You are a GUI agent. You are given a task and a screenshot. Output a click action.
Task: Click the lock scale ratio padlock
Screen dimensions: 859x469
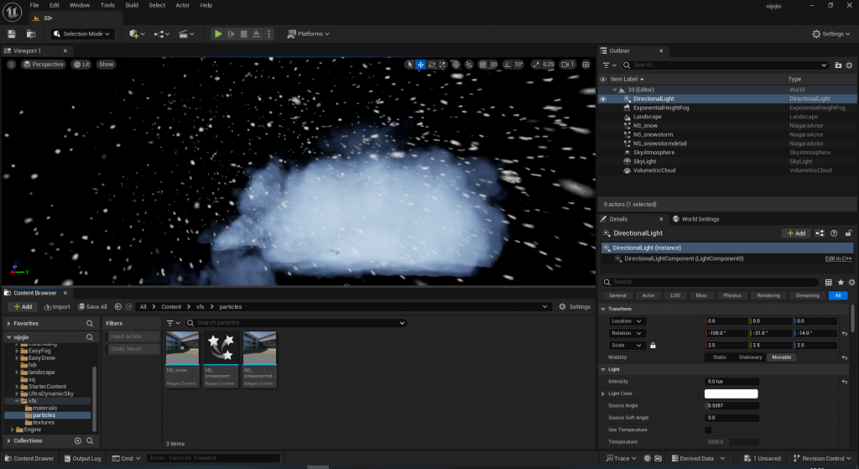pos(653,345)
